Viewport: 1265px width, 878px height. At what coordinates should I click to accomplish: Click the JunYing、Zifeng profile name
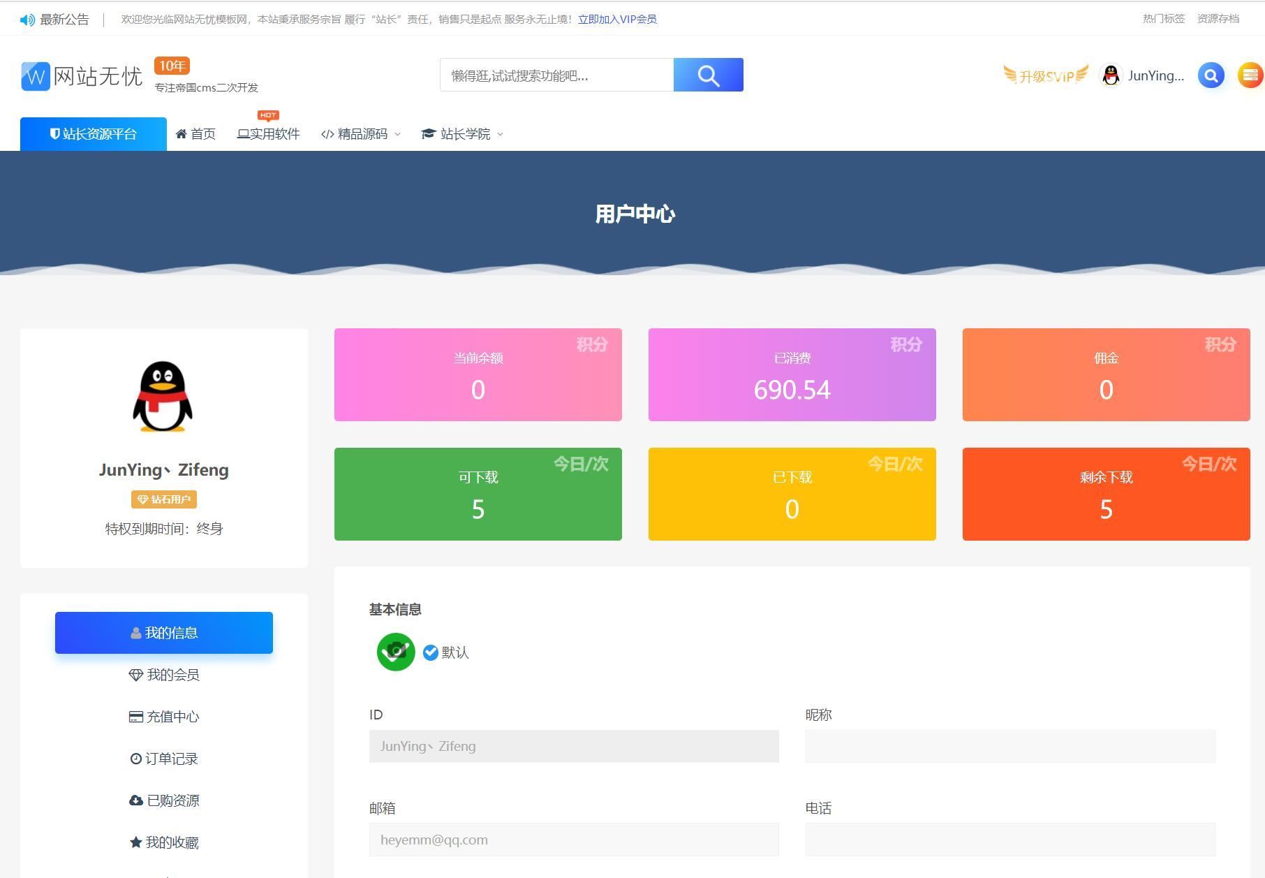[164, 470]
